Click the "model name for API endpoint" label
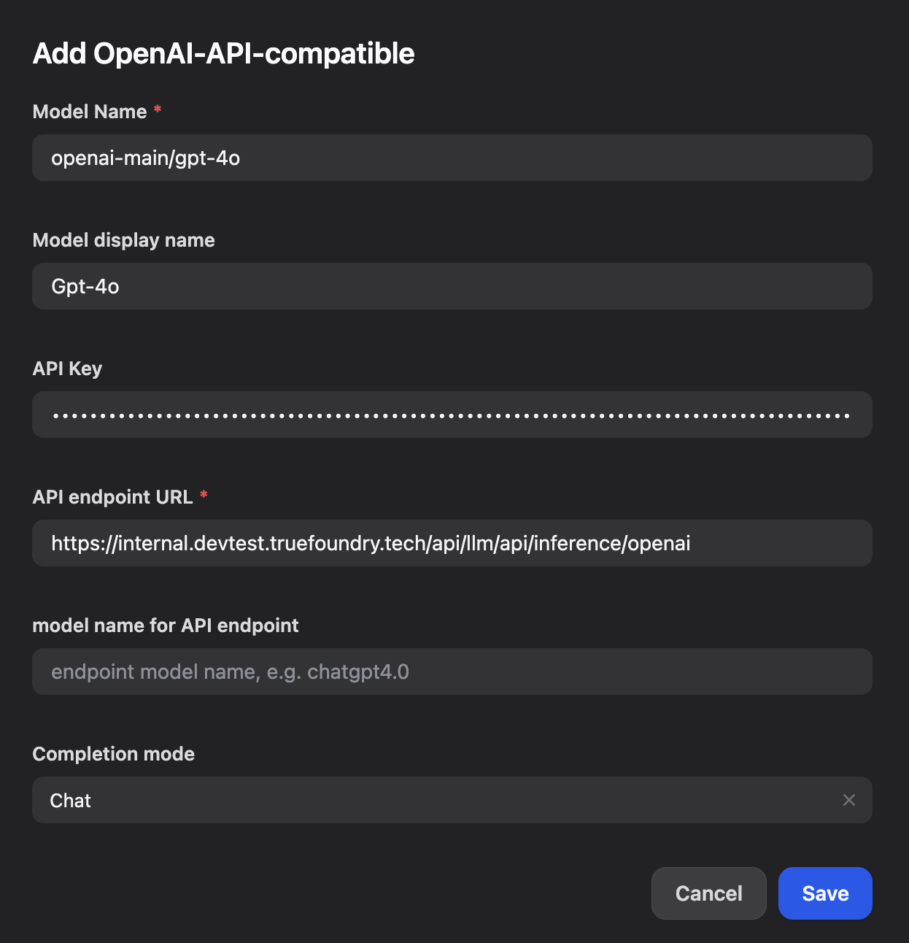 [x=166, y=626]
